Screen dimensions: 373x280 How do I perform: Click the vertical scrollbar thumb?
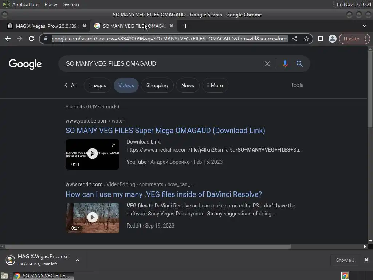click(370, 89)
